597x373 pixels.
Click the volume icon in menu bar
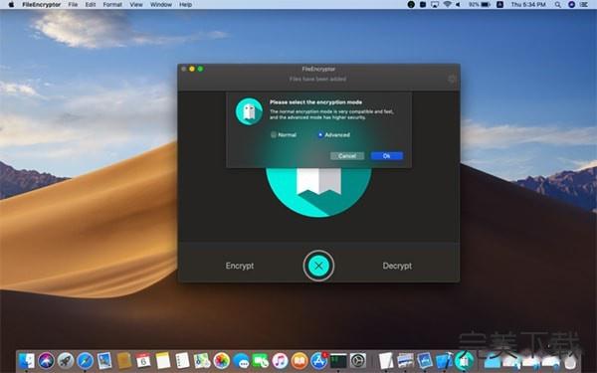click(x=458, y=5)
